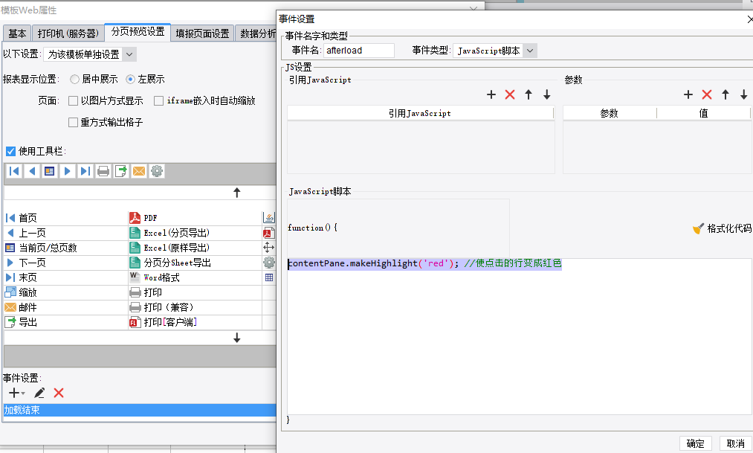Select Excel(原样导出) item in list
This screenshot has width=753, height=453.
click(x=195, y=248)
